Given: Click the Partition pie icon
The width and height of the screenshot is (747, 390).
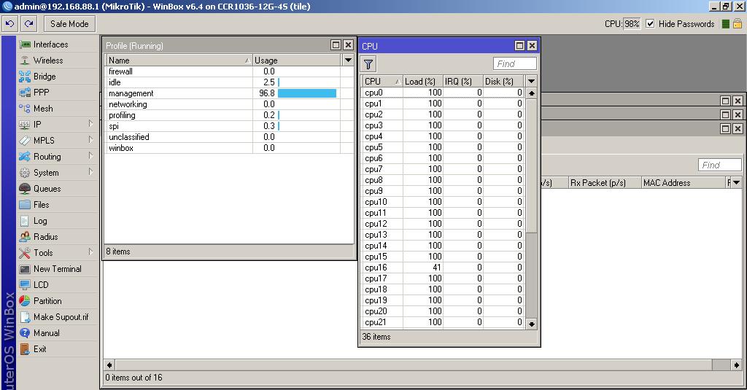Looking at the screenshot, I should [x=25, y=301].
